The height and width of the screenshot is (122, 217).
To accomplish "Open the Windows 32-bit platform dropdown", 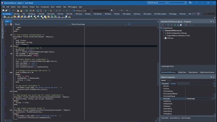I will (90, 11).
